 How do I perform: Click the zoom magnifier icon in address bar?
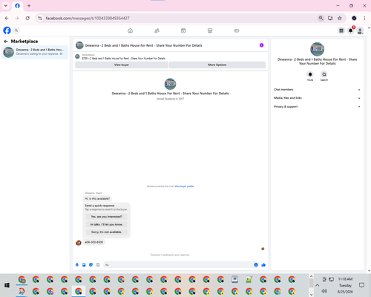tap(321, 18)
